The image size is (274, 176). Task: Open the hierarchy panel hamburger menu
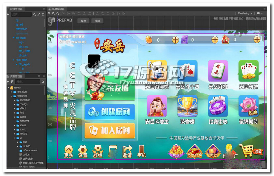pyautogui.click(x=44, y=9)
